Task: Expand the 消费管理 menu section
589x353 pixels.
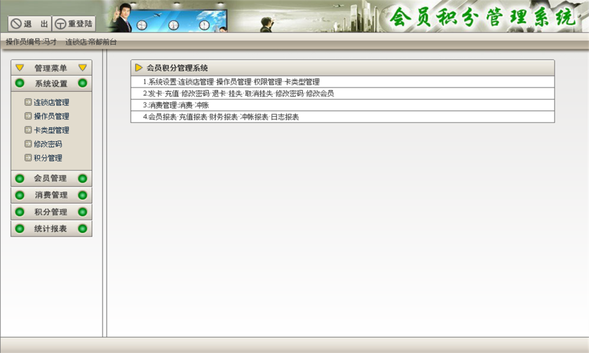Action: click(51, 195)
